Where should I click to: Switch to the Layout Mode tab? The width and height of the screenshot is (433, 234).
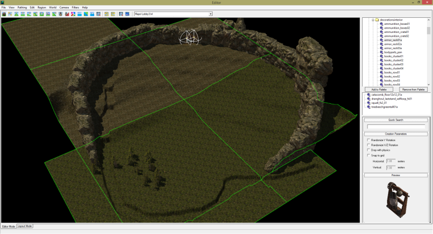point(25,226)
